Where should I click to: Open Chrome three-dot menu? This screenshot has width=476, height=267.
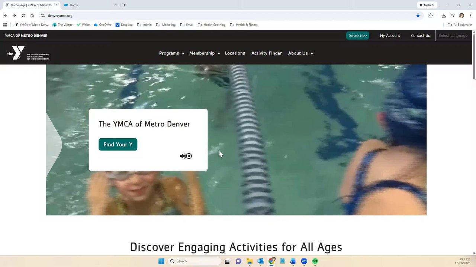(x=470, y=16)
